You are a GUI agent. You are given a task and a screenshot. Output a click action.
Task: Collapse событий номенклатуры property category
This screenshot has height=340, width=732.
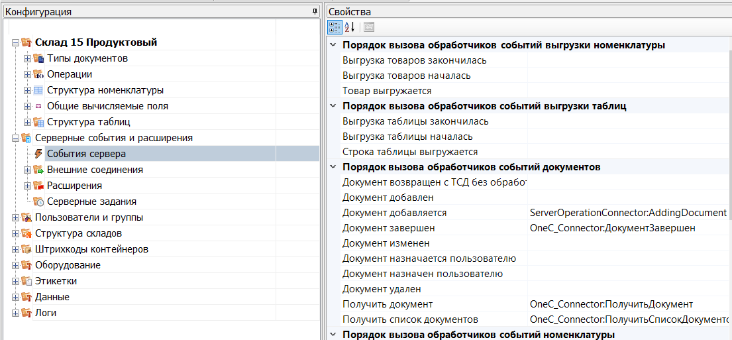tap(333, 335)
